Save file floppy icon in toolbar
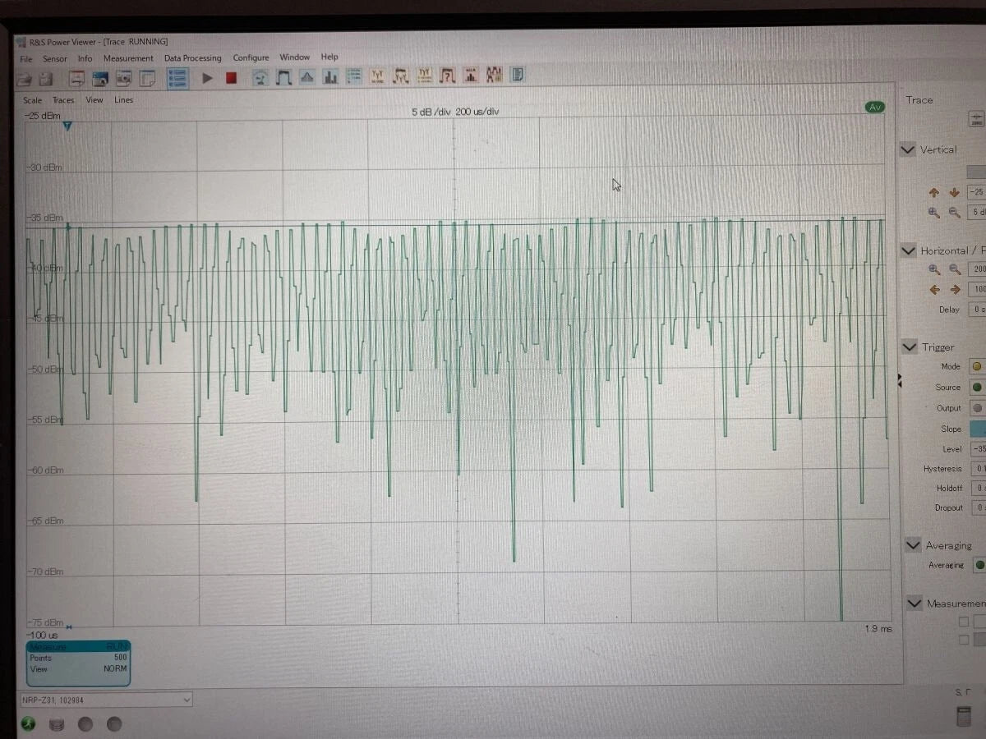The image size is (986, 739). [x=46, y=79]
